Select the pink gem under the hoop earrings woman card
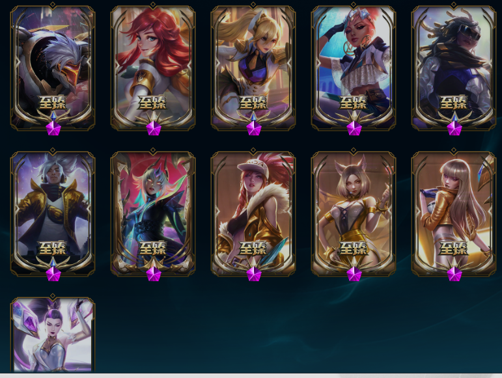The width and height of the screenshot is (502, 378). tap(354, 128)
